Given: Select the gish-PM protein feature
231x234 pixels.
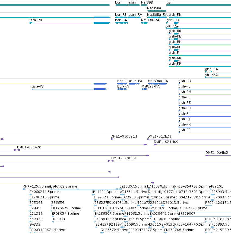Looking at the screenshot, I should tap(205, 95).
